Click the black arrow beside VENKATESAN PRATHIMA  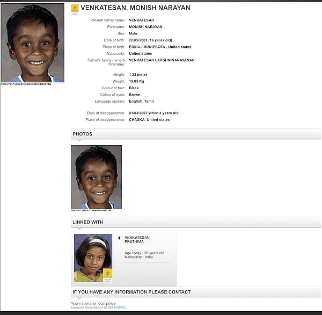119,238
